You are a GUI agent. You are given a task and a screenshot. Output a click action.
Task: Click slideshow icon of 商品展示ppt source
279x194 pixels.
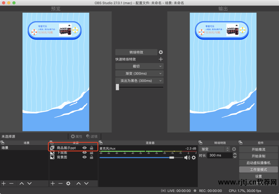[x=52, y=148]
